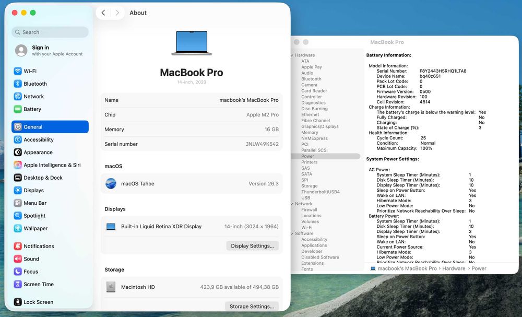Open the Focus moon icon
This screenshot has height=317, width=522.
pos(18,272)
